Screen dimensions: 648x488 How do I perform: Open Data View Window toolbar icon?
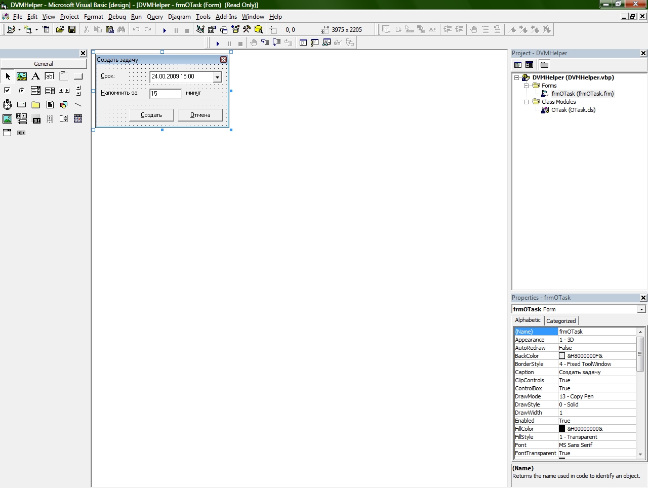pyautogui.click(x=259, y=30)
